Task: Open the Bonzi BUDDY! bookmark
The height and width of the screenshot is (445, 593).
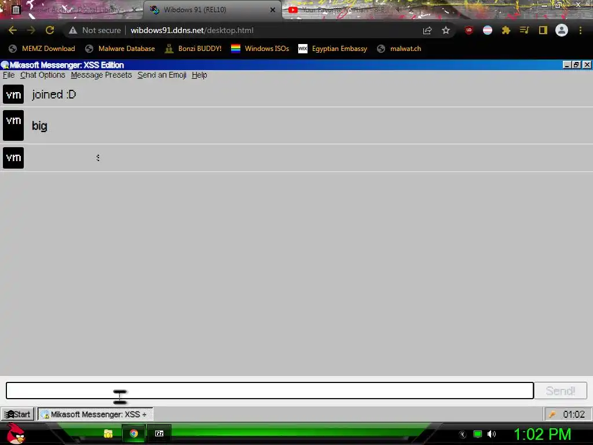Action: (193, 49)
